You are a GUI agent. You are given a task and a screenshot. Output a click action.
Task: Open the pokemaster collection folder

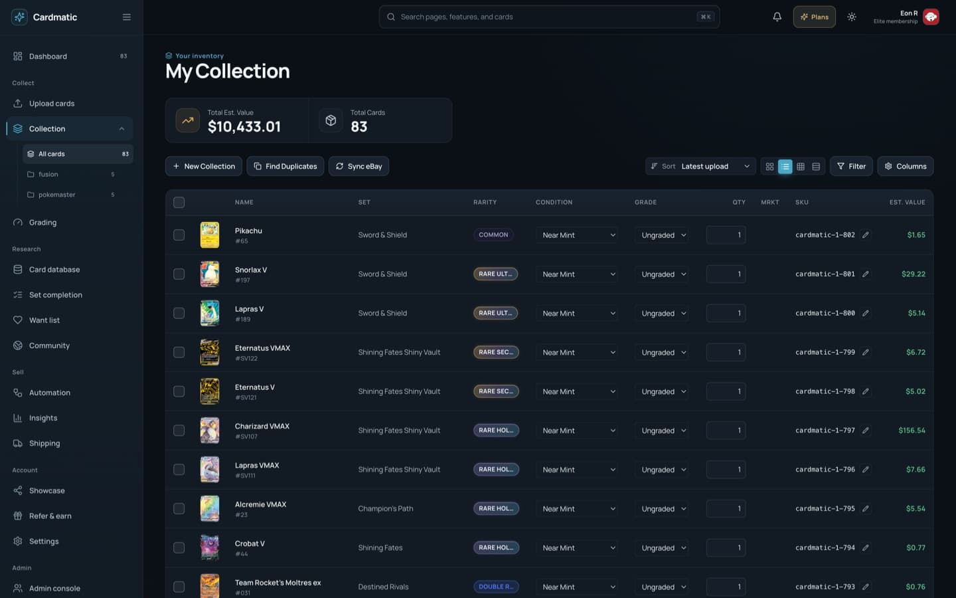click(78, 195)
